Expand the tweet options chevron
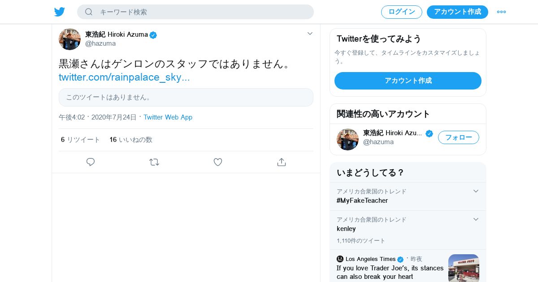538x282 pixels. point(310,34)
